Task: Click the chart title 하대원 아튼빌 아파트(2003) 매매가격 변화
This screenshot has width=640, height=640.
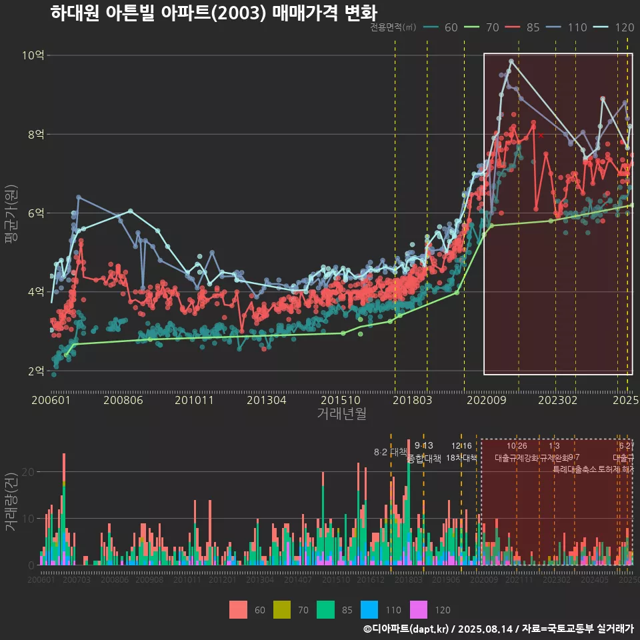Action: click(x=214, y=13)
